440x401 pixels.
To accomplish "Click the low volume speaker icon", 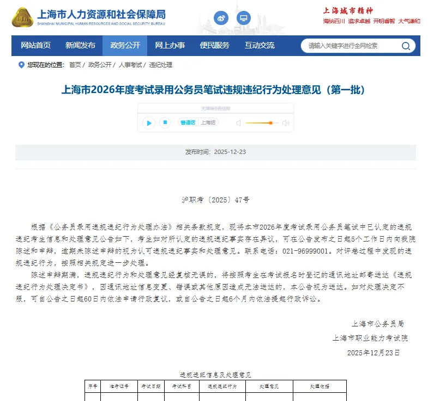I will (x=238, y=123).
